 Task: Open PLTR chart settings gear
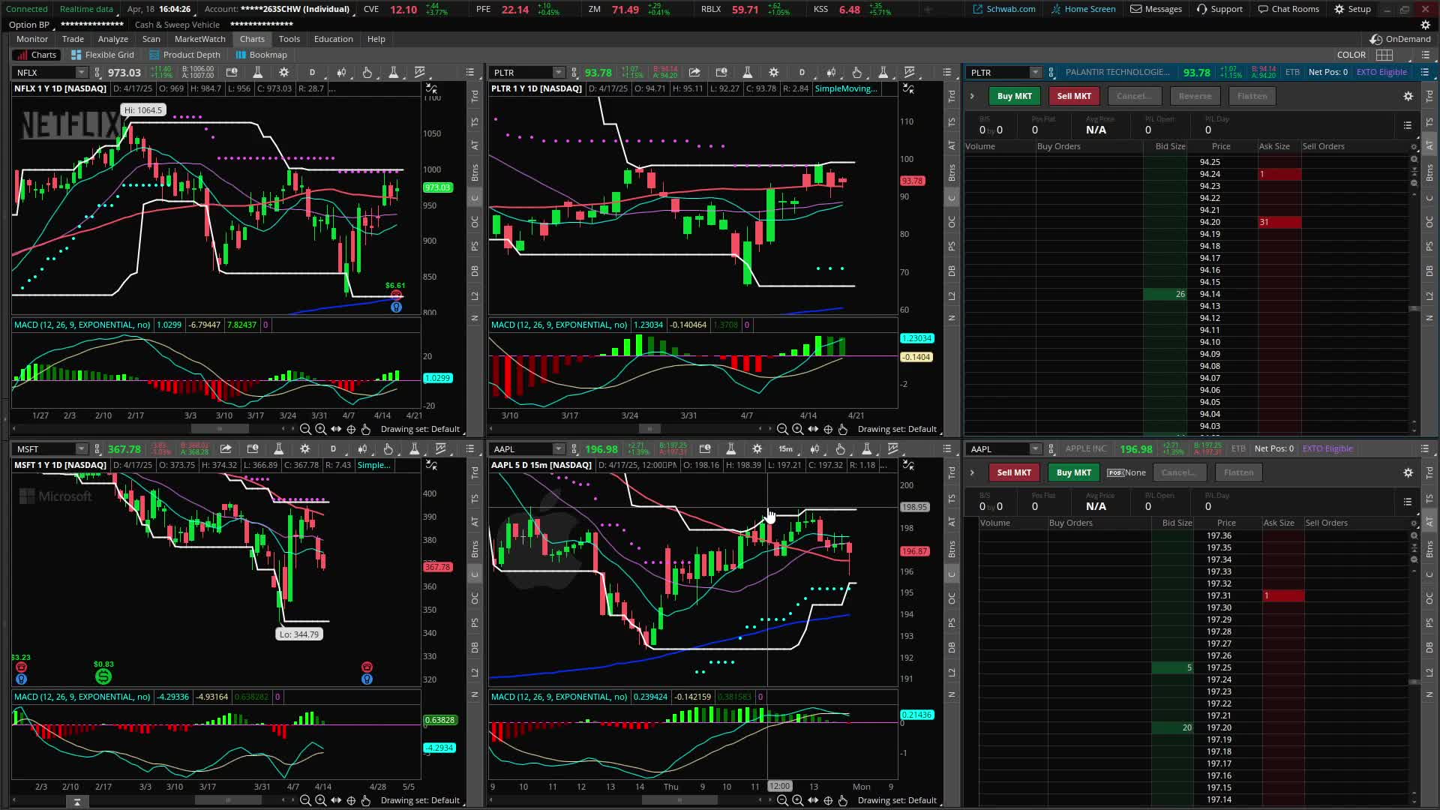pyautogui.click(x=773, y=73)
